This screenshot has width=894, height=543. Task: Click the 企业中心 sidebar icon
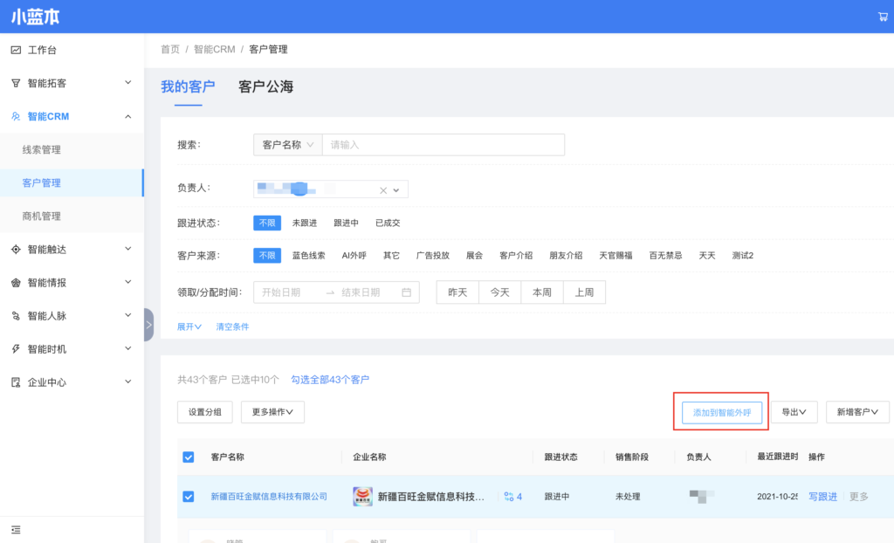point(16,382)
